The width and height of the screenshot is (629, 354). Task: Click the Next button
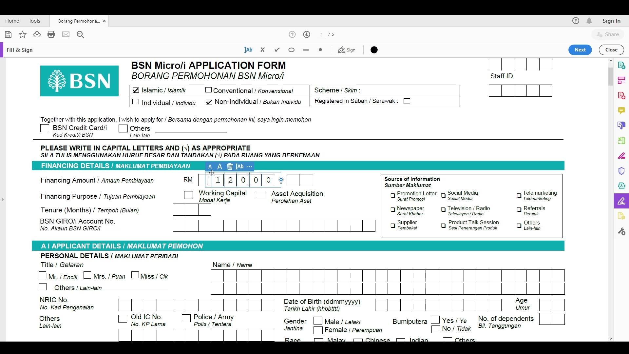580,50
